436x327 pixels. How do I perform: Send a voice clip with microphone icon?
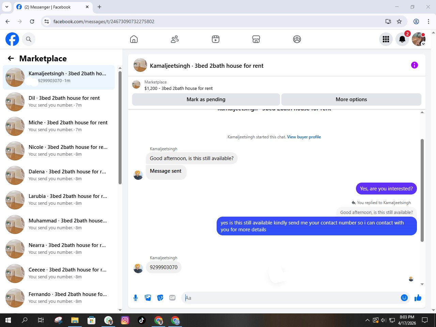point(136,298)
